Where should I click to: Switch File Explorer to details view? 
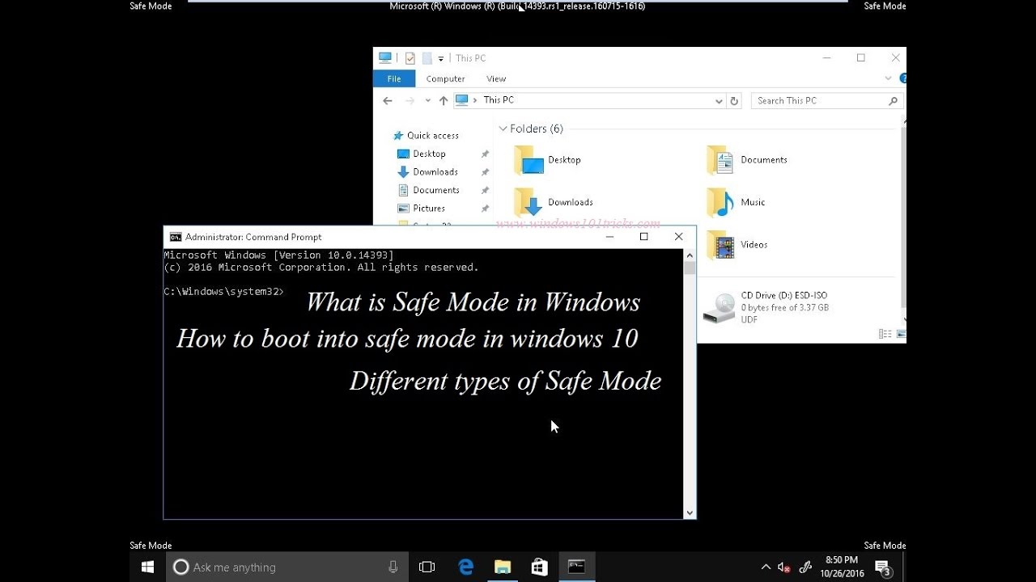(885, 334)
